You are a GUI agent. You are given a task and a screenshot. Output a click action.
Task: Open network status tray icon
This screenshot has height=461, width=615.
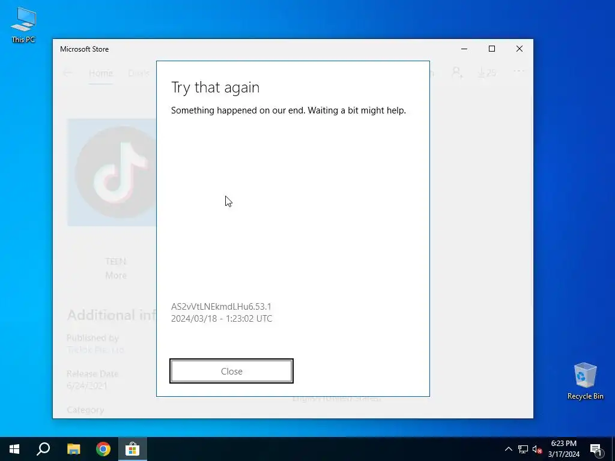[523, 449]
